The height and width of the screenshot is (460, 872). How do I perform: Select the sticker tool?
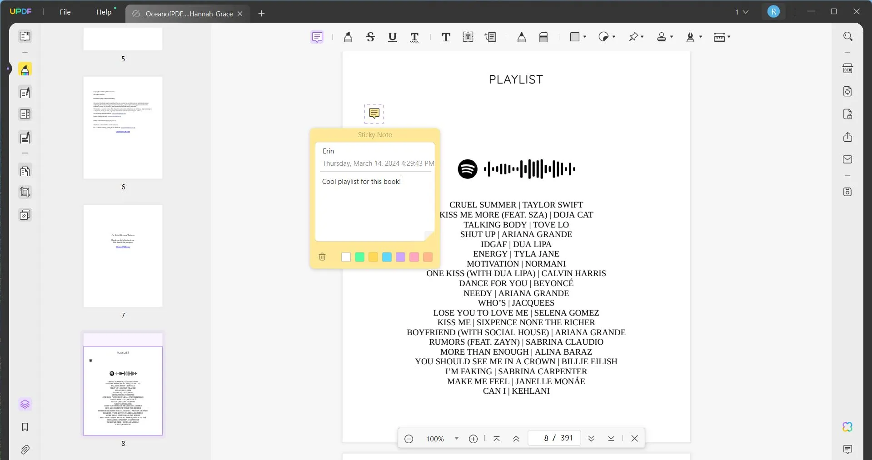pyautogui.click(x=603, y=37)
